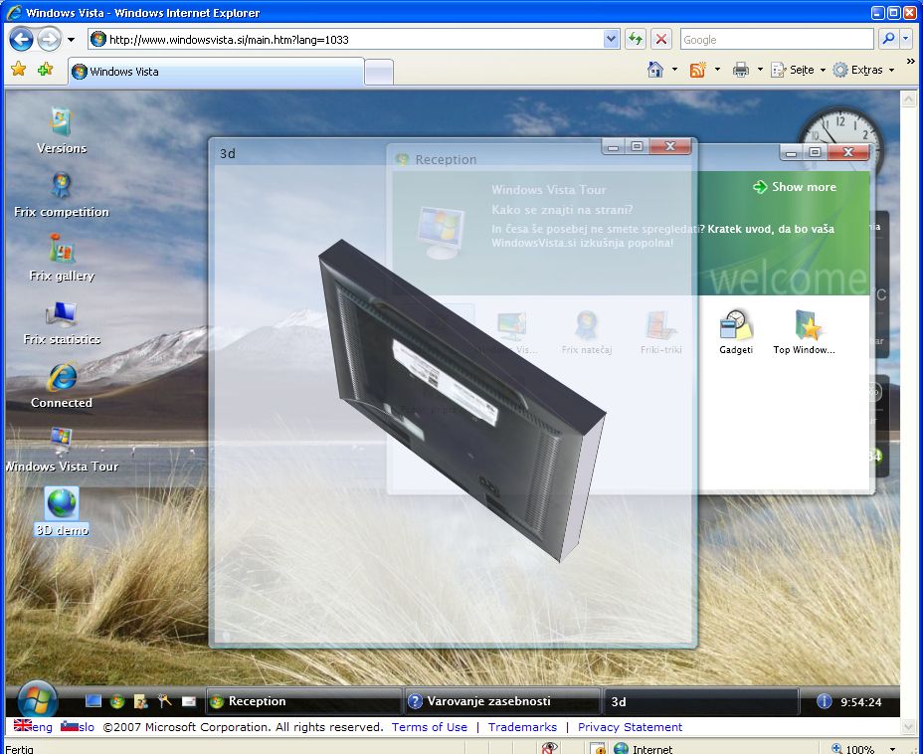This screenshot has width=923, height=754.
Task: Click the Internet security zone status
Action: pyautogui.click(x=643, y=749)
